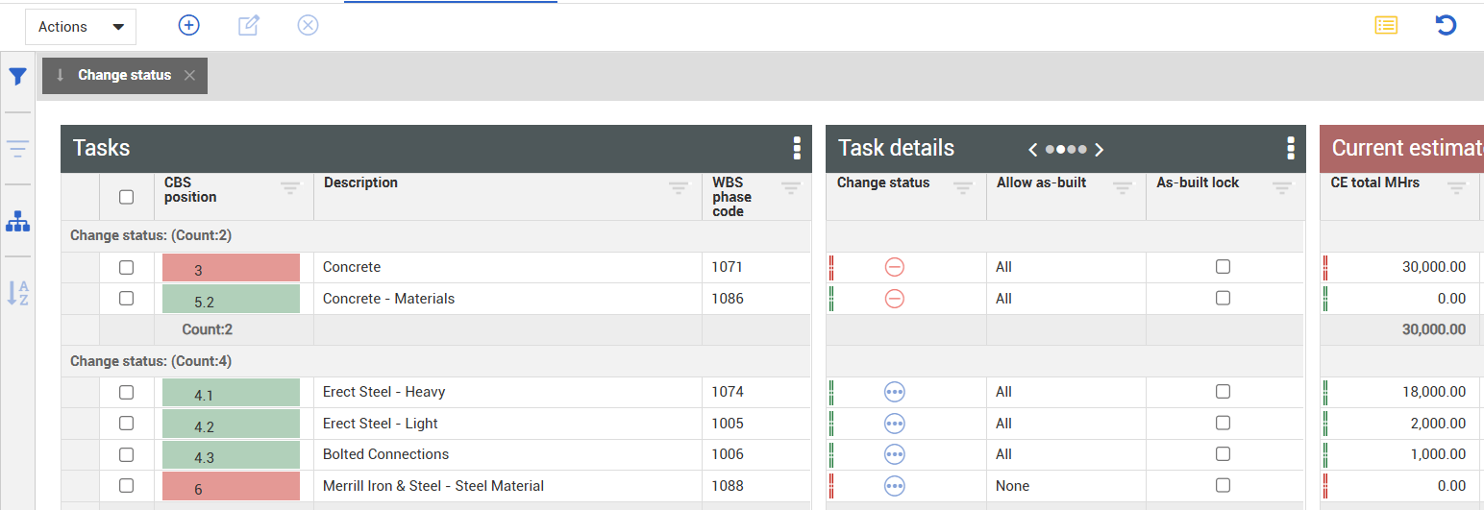The width and height of the screenshot is (1484, 510).
Task: Click the add new record plus icon
Action: click(x=189, y=26)
